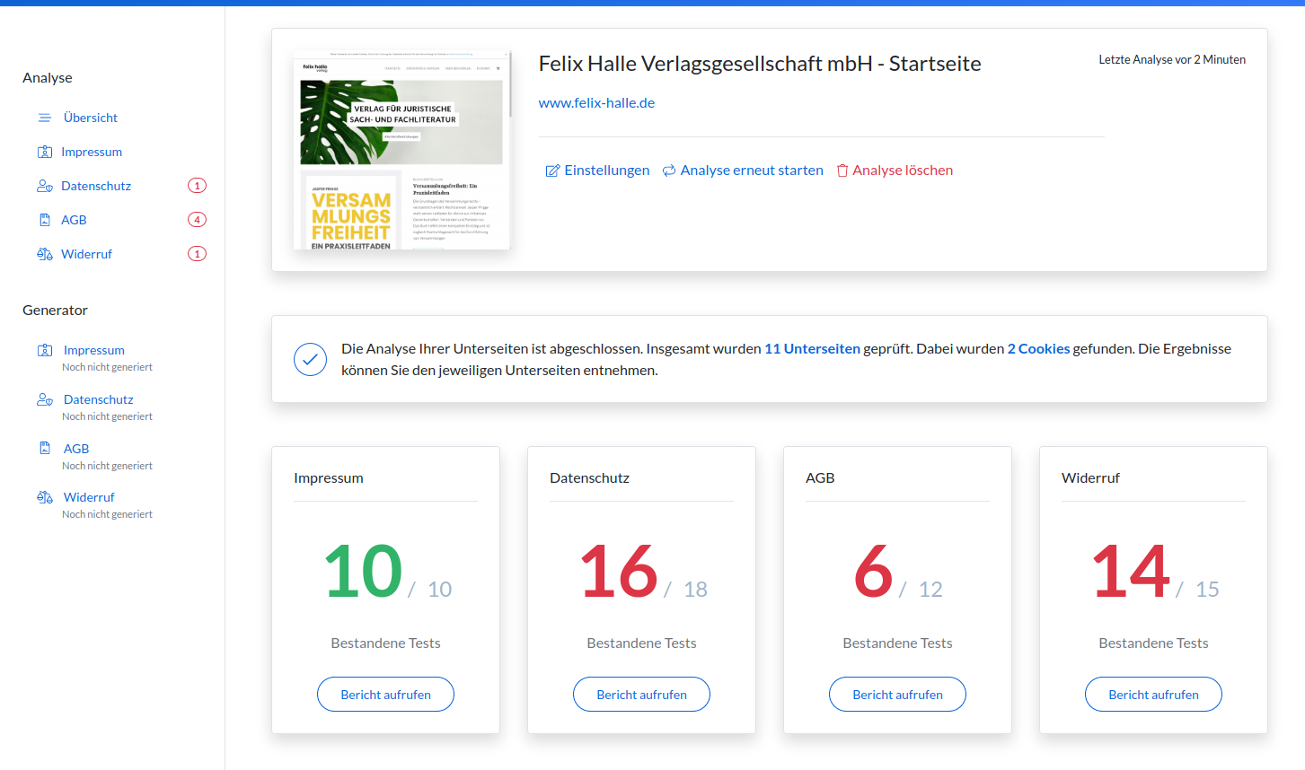Viewport: 1305px width, 770px height.
Task: Click Bericht aufrufen in the Widerruf card
Action: (1153, 695)
